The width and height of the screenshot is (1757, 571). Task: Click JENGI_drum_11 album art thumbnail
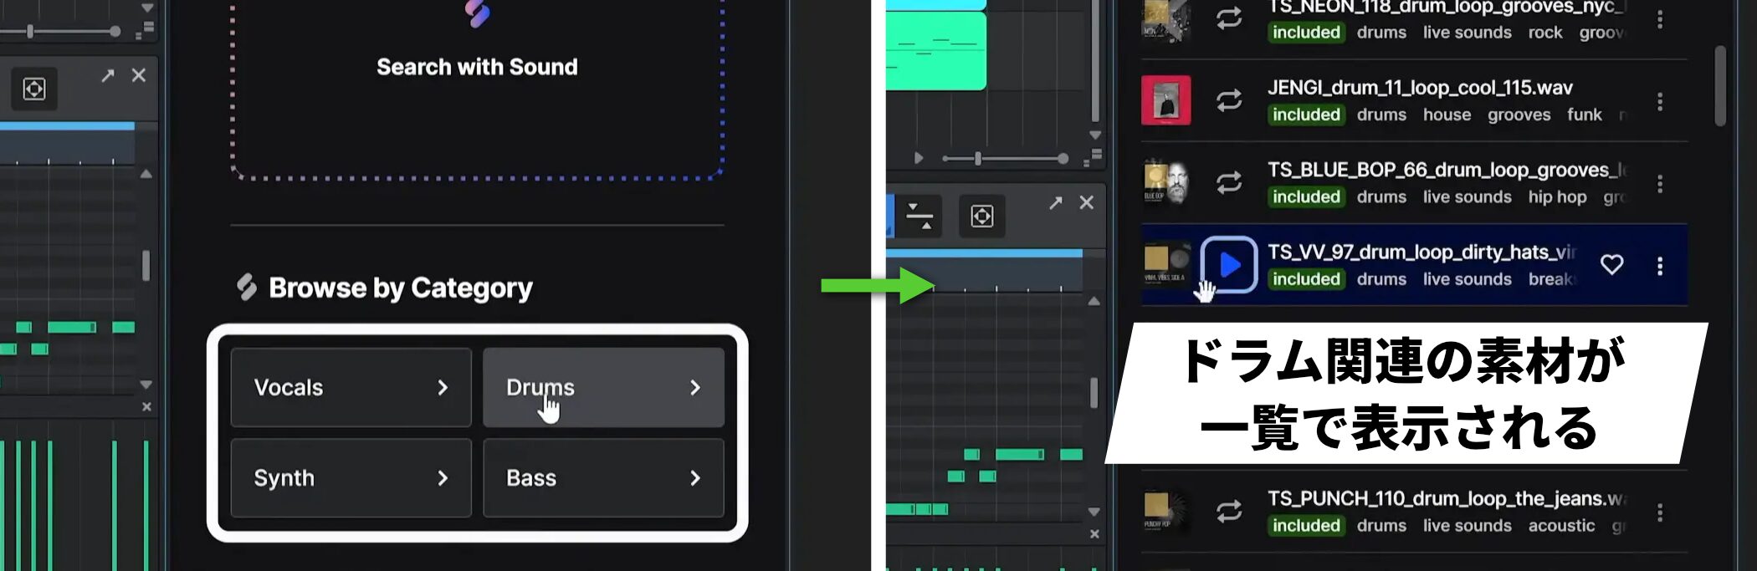click(x=1165, y=100)
